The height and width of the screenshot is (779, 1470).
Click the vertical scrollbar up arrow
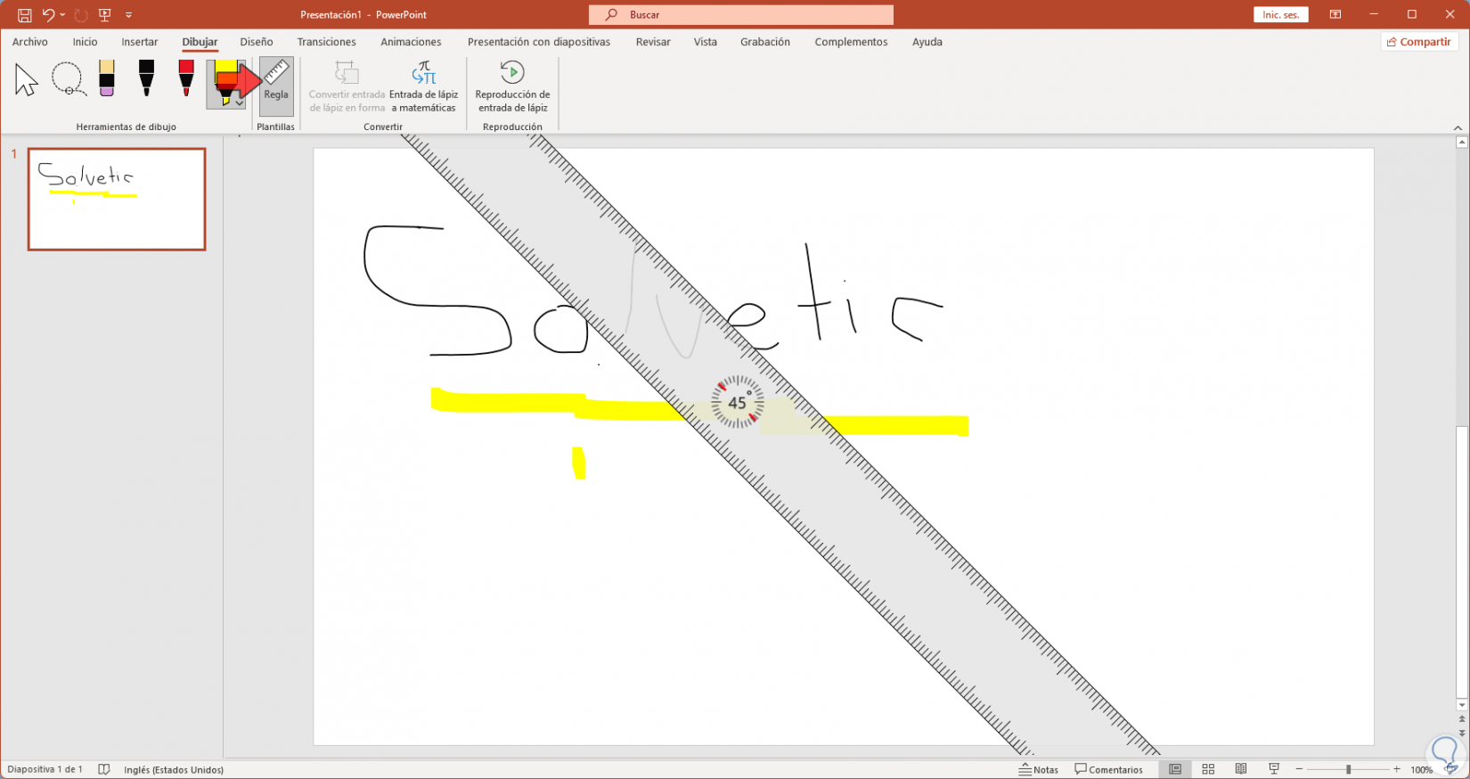(1461, 143)
